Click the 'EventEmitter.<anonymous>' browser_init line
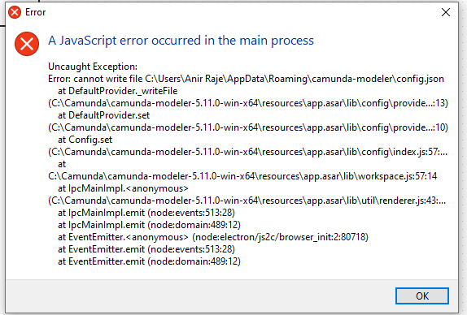The width and height of the screenshot is (467, 315). pyautogui.click(x=213, y=237)
